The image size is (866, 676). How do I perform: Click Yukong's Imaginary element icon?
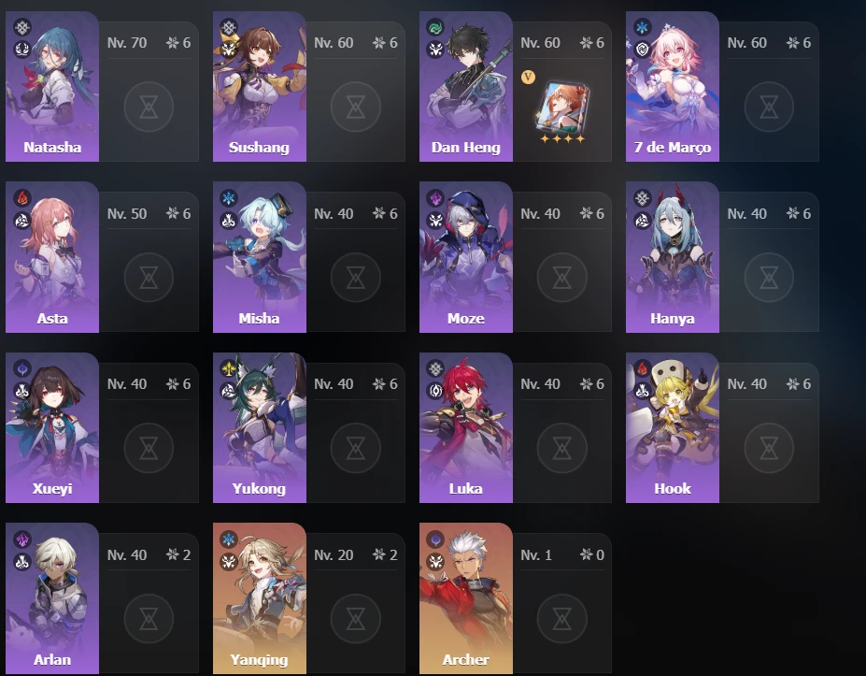tap(229, 368)
